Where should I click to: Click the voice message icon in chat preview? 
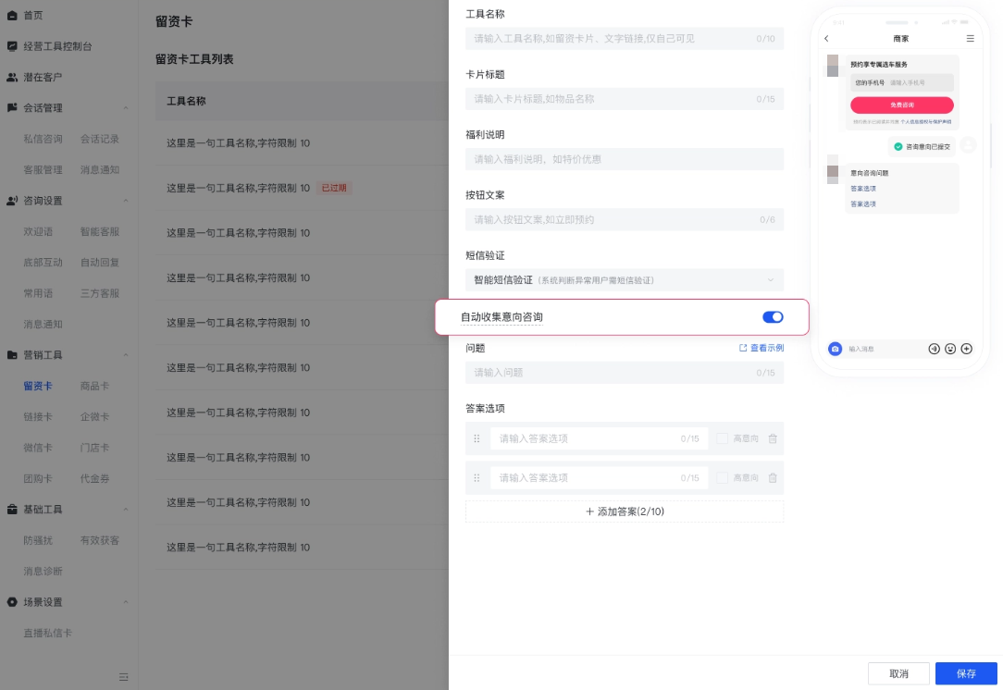[x=935, y=349]
